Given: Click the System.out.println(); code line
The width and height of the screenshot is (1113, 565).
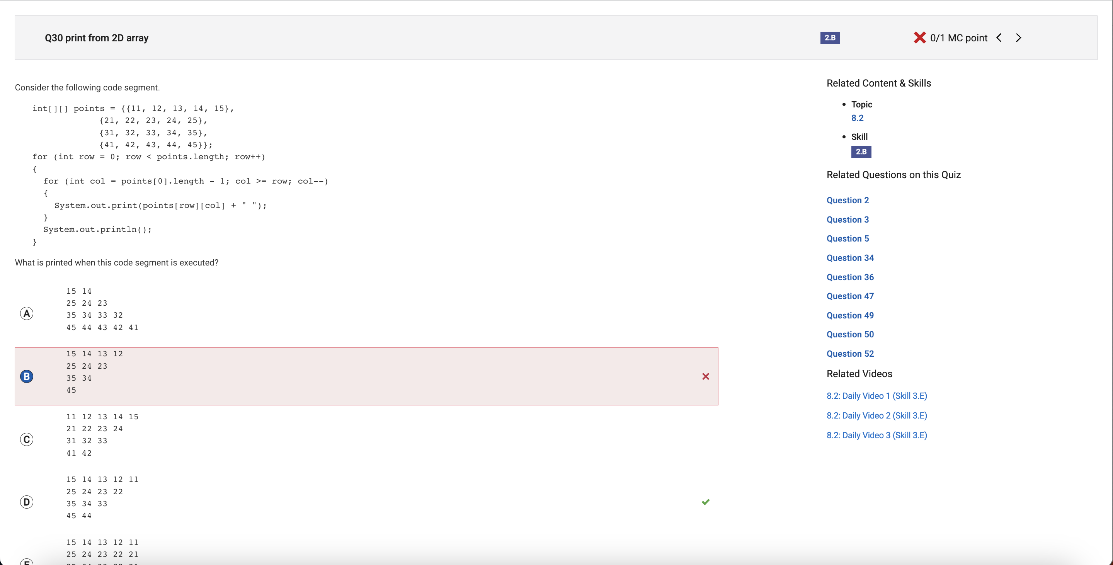Looking at the screenshot, I should pyautogui.click(x=97, y=230).
